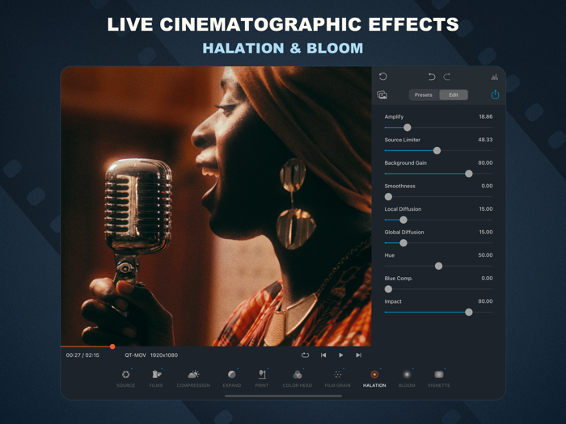Open the Compression module
Viewport: 566px width, 424px height.
point(193,378)
